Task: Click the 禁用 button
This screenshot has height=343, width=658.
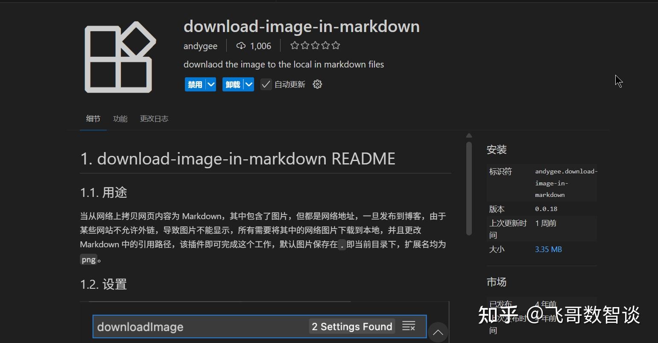Action: [x=195, y=84]
